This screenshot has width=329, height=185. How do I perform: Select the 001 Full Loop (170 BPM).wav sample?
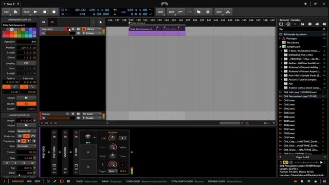300,92
